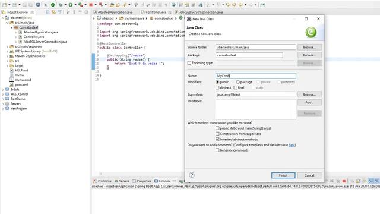
Task: Click the filter funnel icon in Project Explorer
Action: point(59,12)
